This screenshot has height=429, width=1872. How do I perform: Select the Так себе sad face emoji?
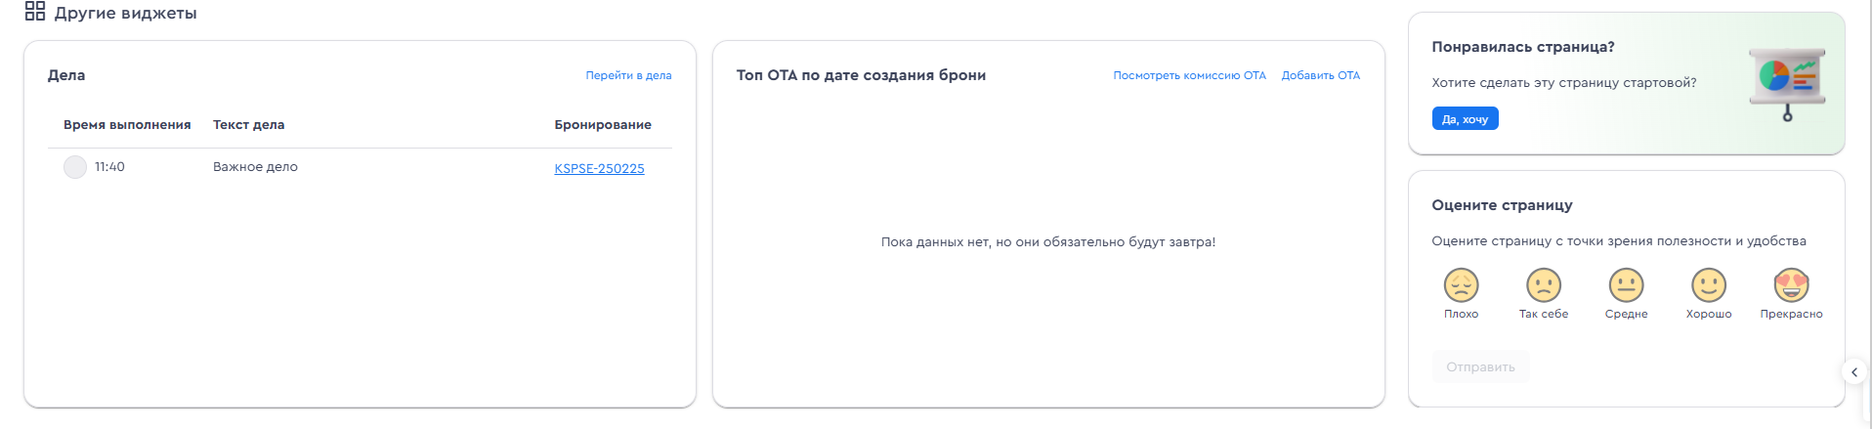[1544, 285]
